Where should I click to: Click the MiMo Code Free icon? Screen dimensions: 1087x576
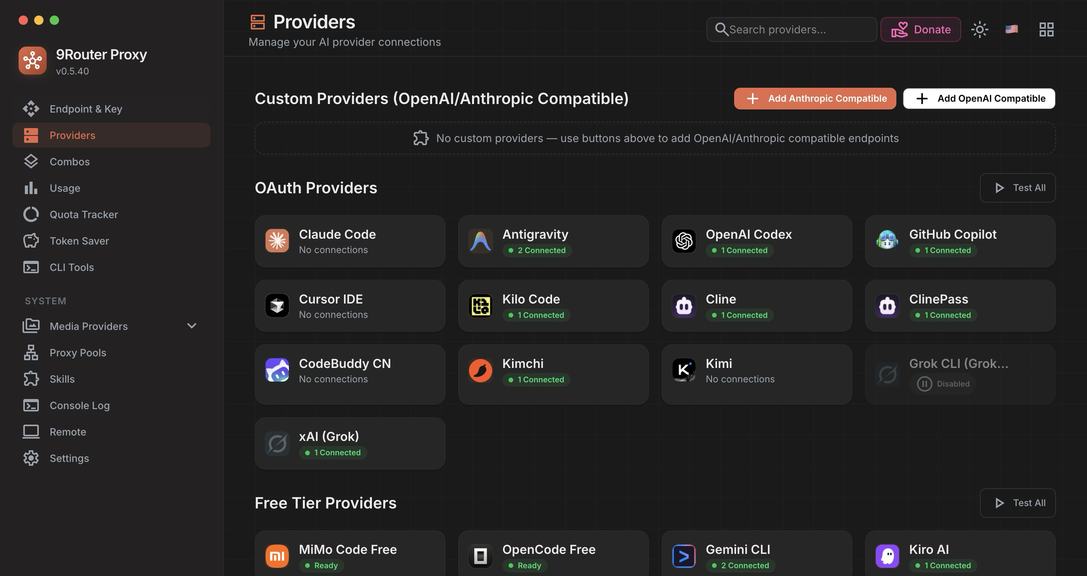pos(277,556)
